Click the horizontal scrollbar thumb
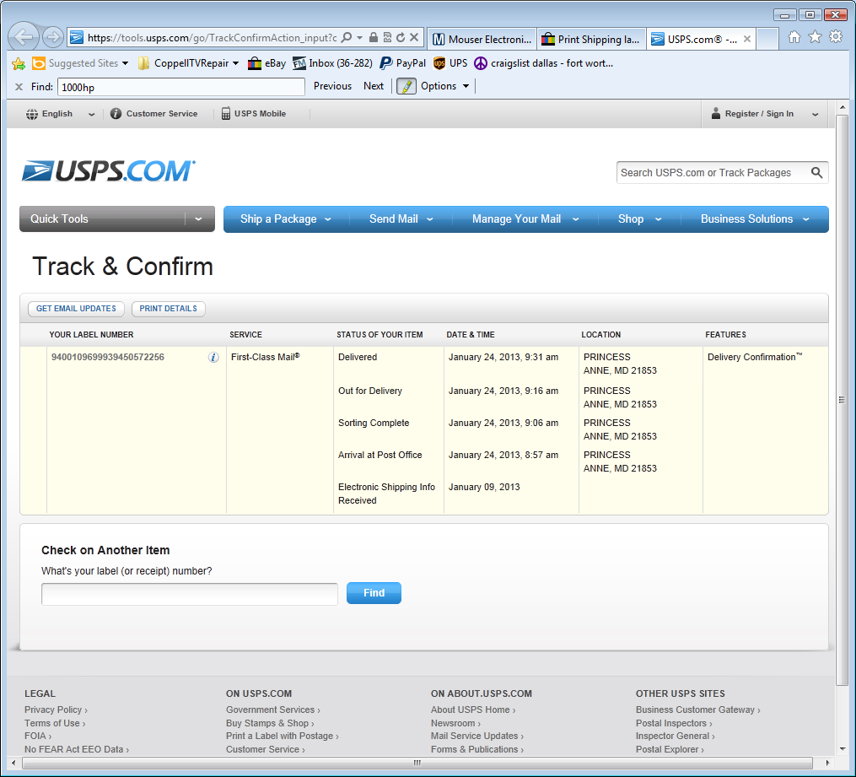 [417, 763]
